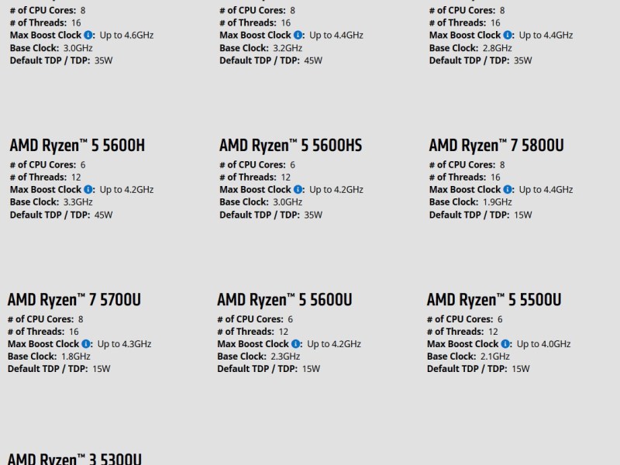Click the Max Boost Clock label under Ryzen 5 5500U
Image resolution: width=620 pixels, height=465 pixels.
(463, 344)
